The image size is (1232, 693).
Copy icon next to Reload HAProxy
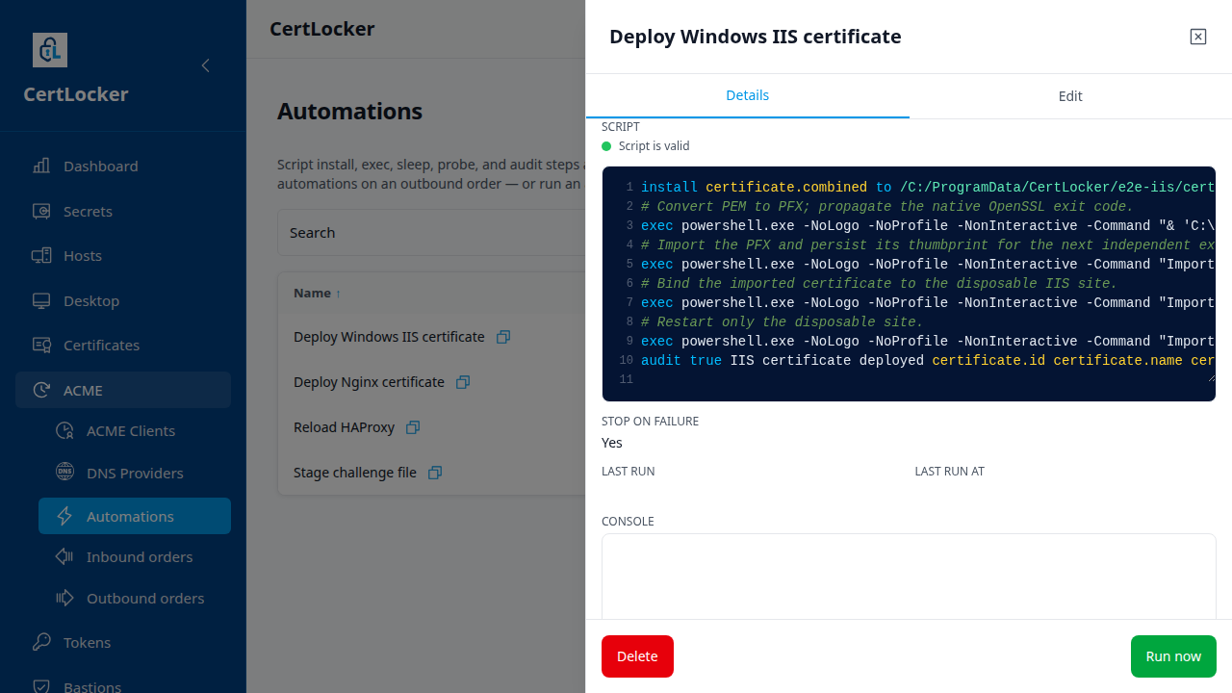tap(413, 427)
